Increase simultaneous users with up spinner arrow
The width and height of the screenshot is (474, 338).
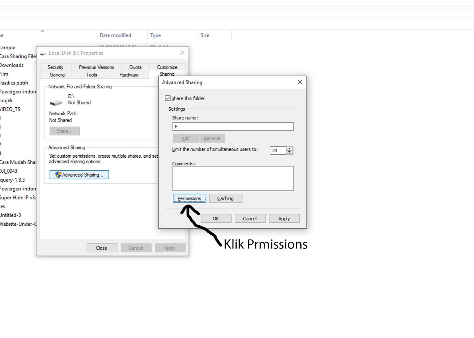pos(290,149)
